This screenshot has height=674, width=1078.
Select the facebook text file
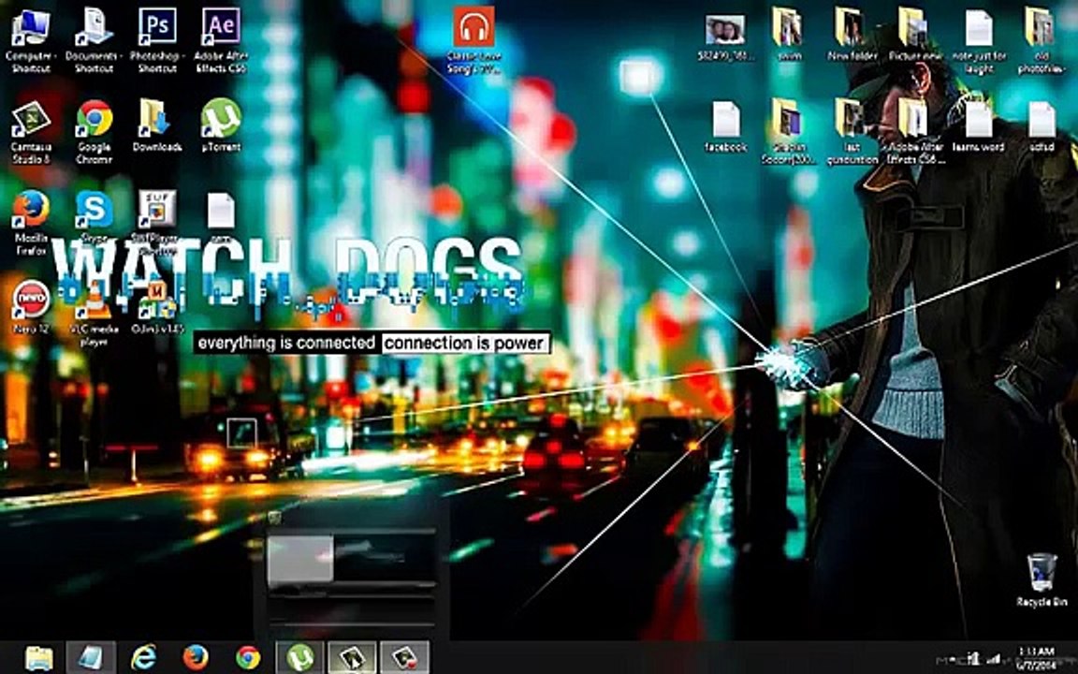pyautogui.click(x=725, y=126)
